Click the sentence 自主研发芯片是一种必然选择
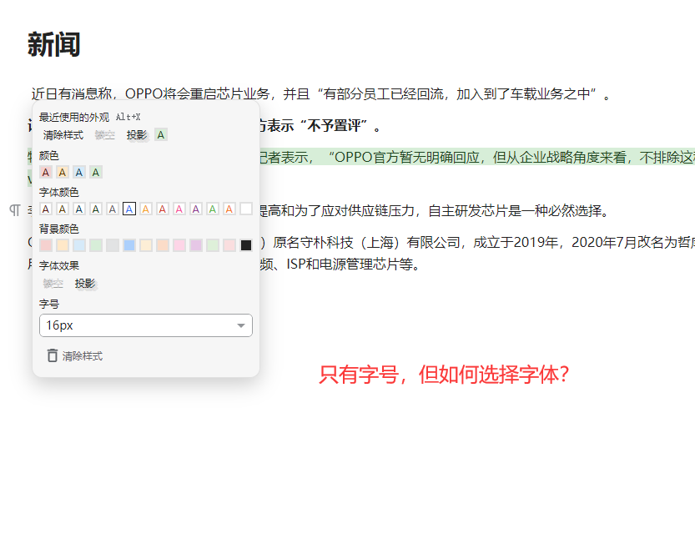This screenshot has width=695, height=549. point(519,210)
